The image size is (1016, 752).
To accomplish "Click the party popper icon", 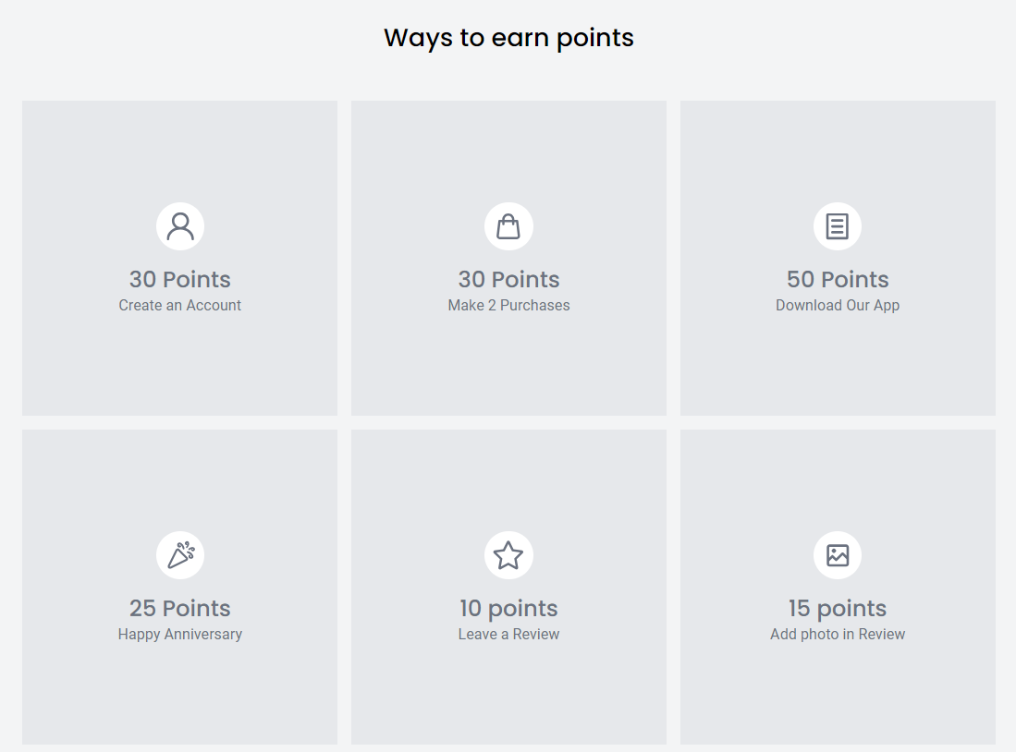I will click(x=180, y=555).
